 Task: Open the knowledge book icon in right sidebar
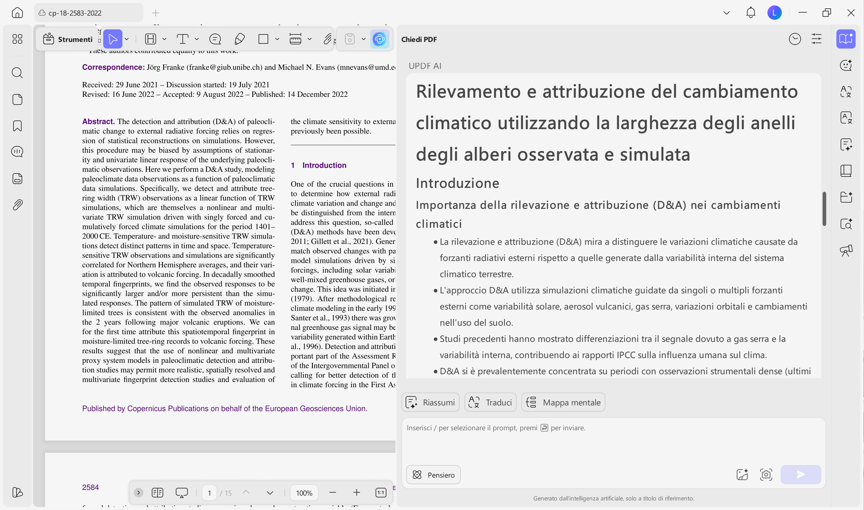(846, 171)
